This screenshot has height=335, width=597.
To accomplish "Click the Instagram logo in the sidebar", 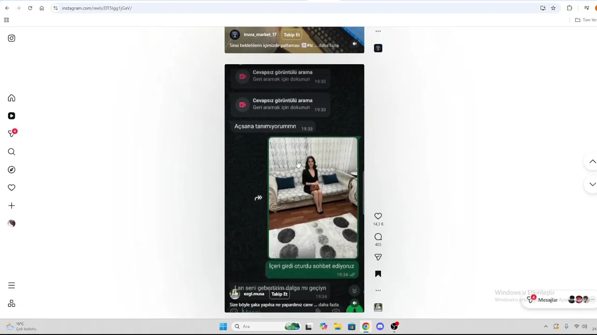I will pos(12,38).
